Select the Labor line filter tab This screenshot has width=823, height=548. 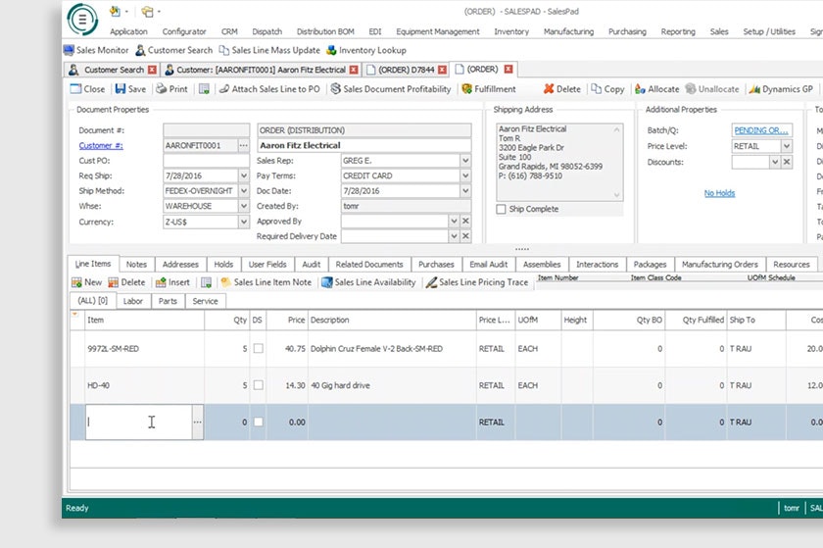pyautogui.click(x=133, y=301)
